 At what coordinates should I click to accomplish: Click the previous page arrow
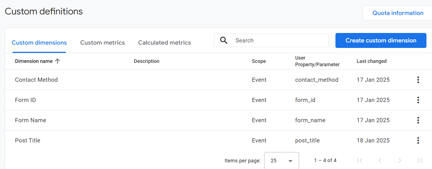pos(380,160)
